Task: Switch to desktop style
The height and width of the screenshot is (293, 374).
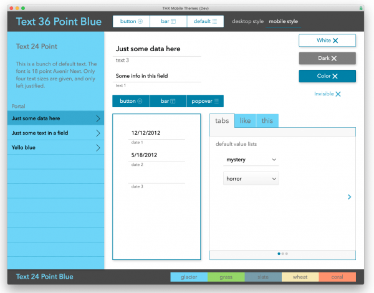Action: [x=248, y=21]
